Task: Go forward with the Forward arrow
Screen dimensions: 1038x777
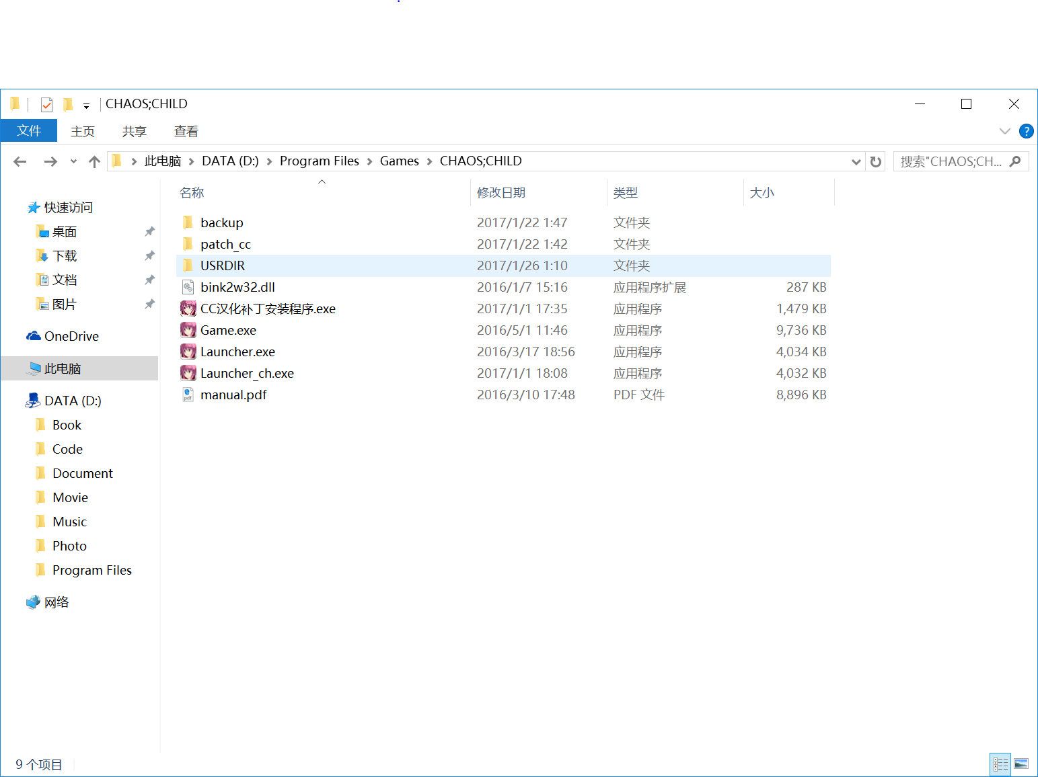Action: pyautogui.click(x=50, y=161)
